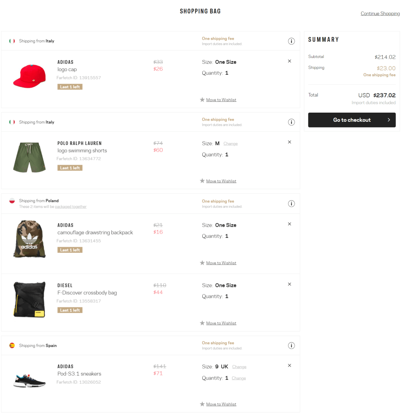Viewport: 404px width, 413px height.
Task: Move the Diesel crossbody bag to Wishlist
Action: pos(221,323)
